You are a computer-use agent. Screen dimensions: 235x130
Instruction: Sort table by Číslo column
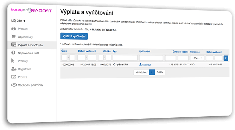click(x=64, y=51)
